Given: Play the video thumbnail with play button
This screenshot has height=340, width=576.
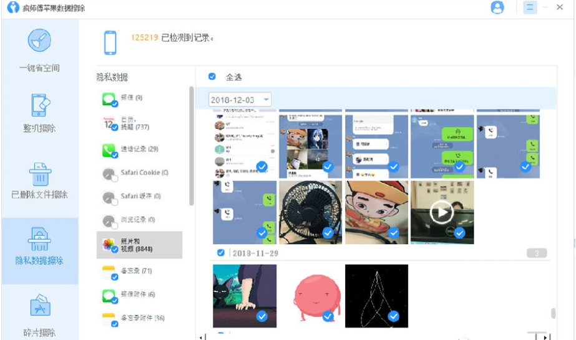Looking at the screenshot, I should click(441, 212).
